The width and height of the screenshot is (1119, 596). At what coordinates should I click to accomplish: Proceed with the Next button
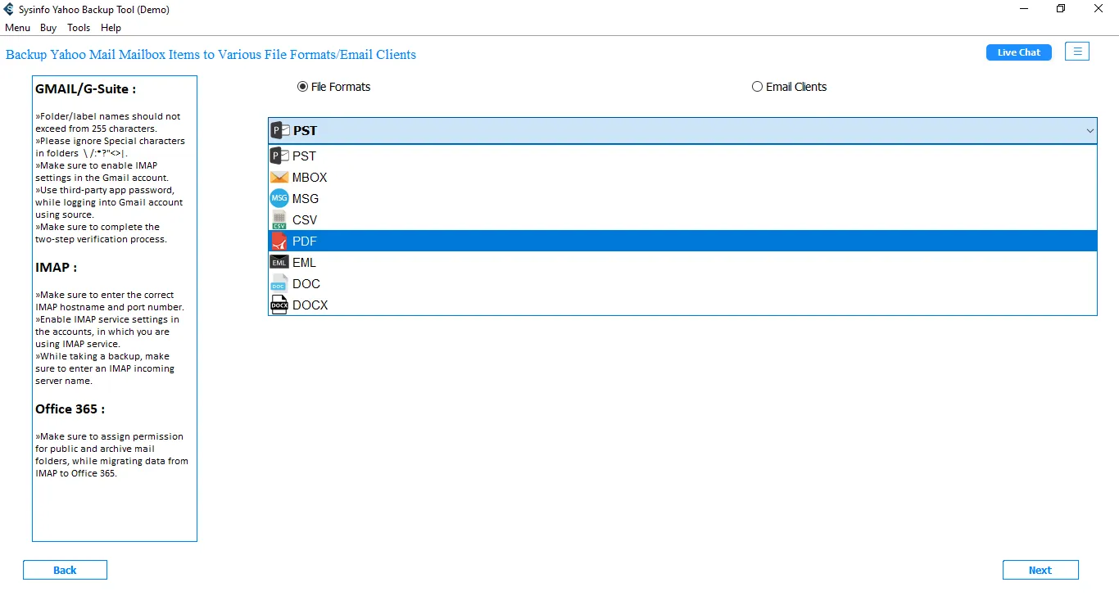tap(1040, 570)
